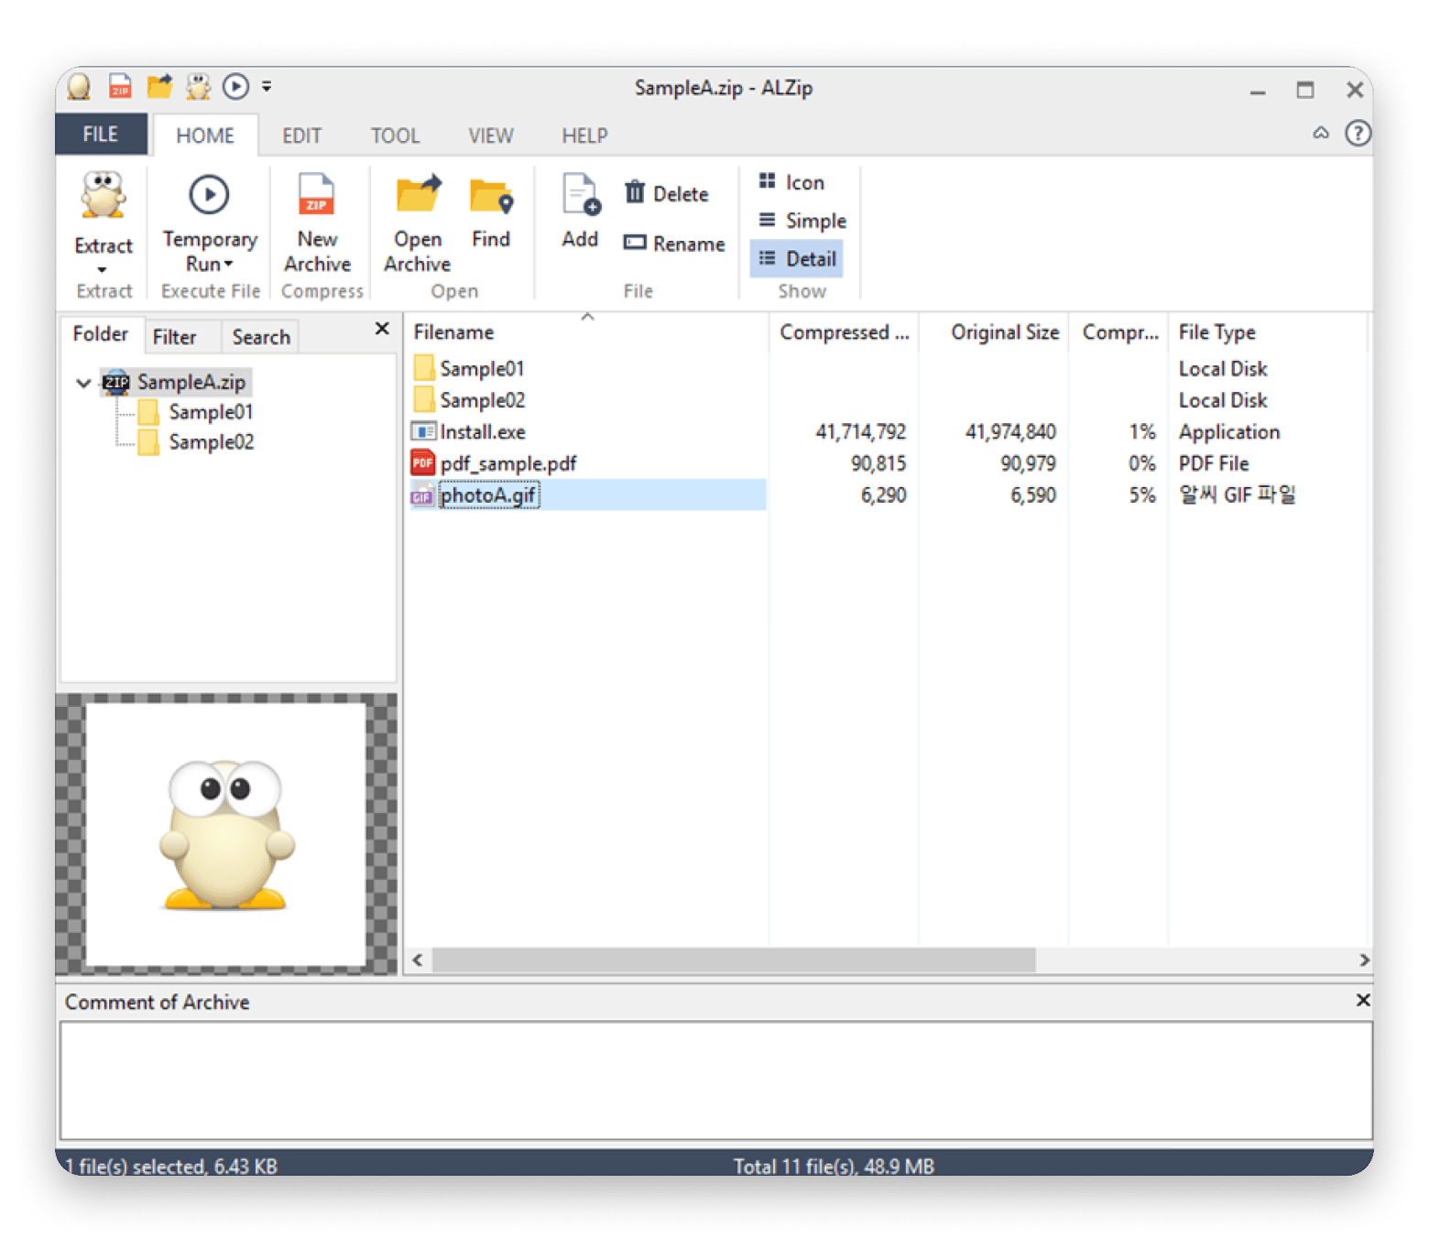Switch to the Filter panel tab
1429x1249 pixels.
(174, 337)
